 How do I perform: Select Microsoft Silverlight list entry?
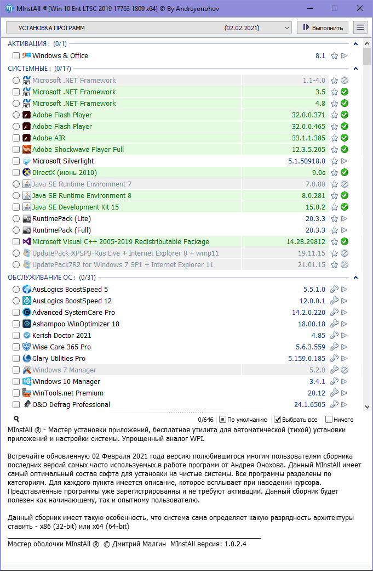tap(63, 161)
